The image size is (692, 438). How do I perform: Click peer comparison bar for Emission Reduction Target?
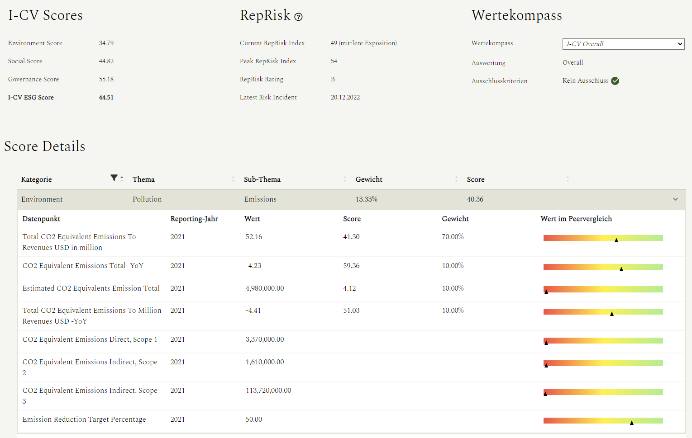(x=603, y=421)
